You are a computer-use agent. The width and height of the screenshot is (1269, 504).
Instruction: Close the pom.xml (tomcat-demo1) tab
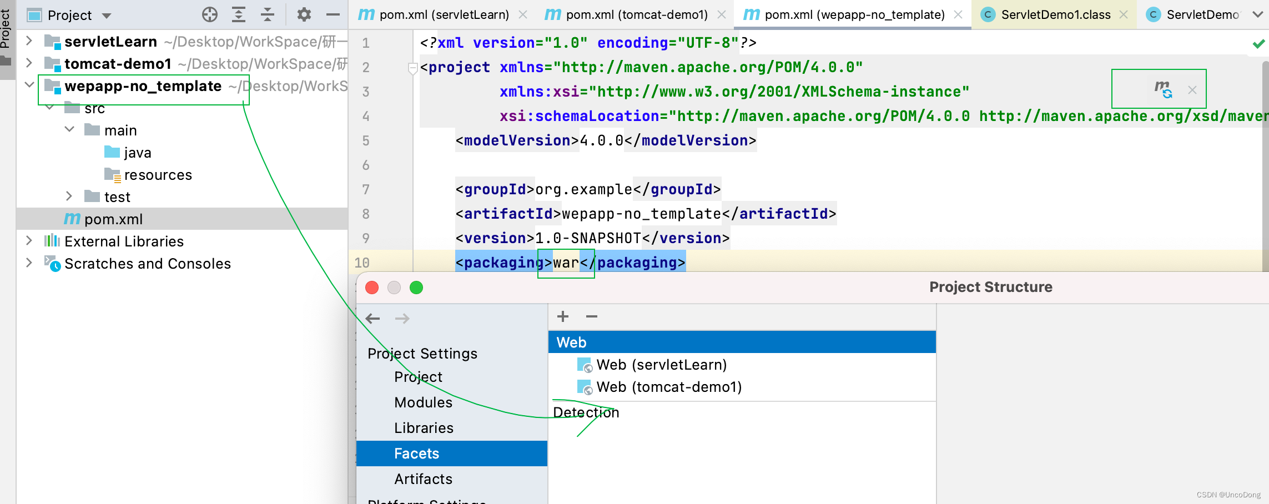click(x=722, y=15)
